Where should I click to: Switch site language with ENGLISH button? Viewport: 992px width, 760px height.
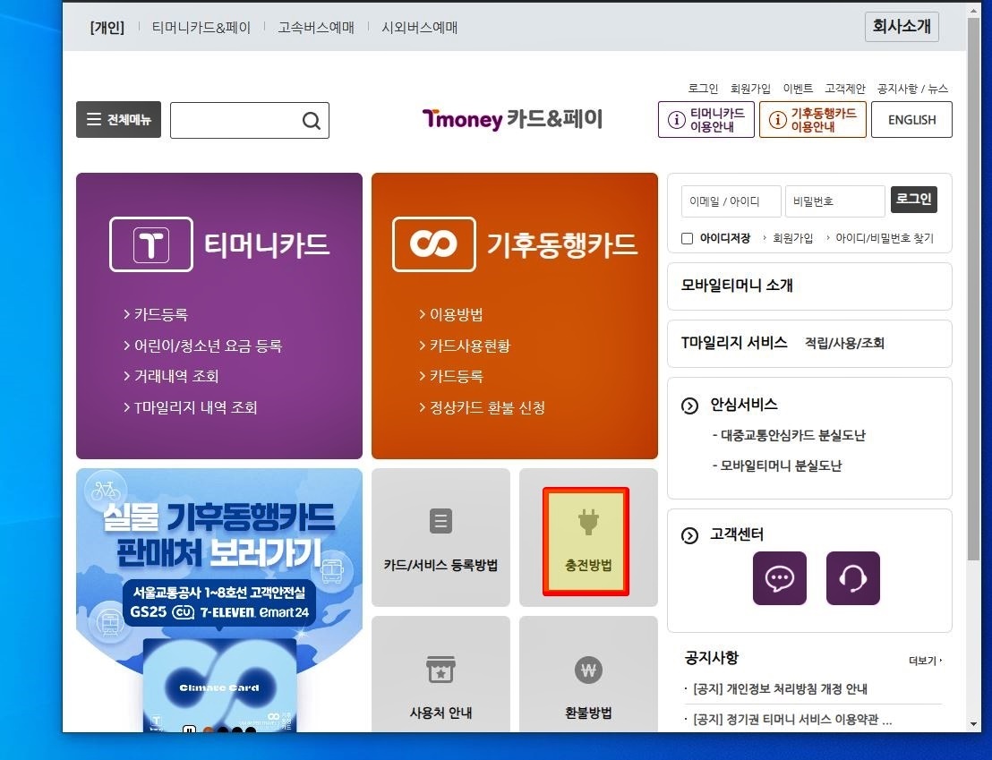click(911, 120)
